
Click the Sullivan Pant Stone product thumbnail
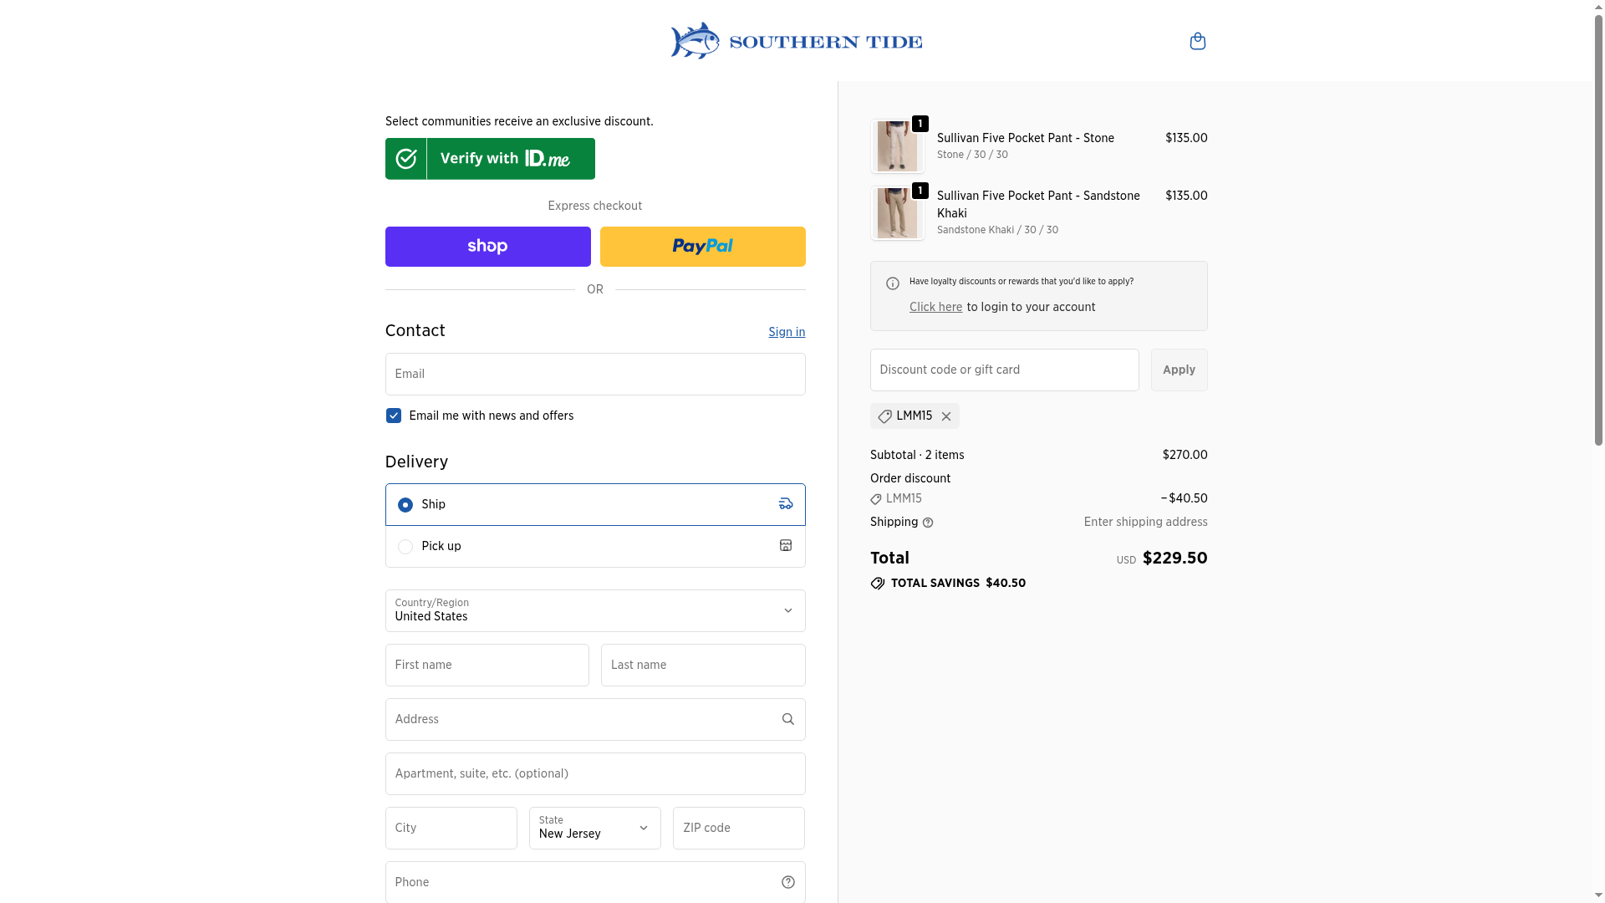coord(896,146)
